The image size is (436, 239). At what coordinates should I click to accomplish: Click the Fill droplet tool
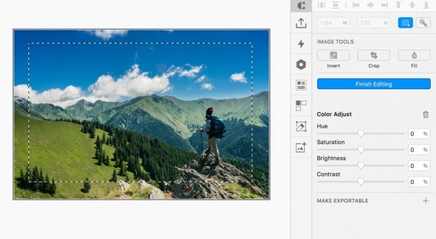click(414, 56)
